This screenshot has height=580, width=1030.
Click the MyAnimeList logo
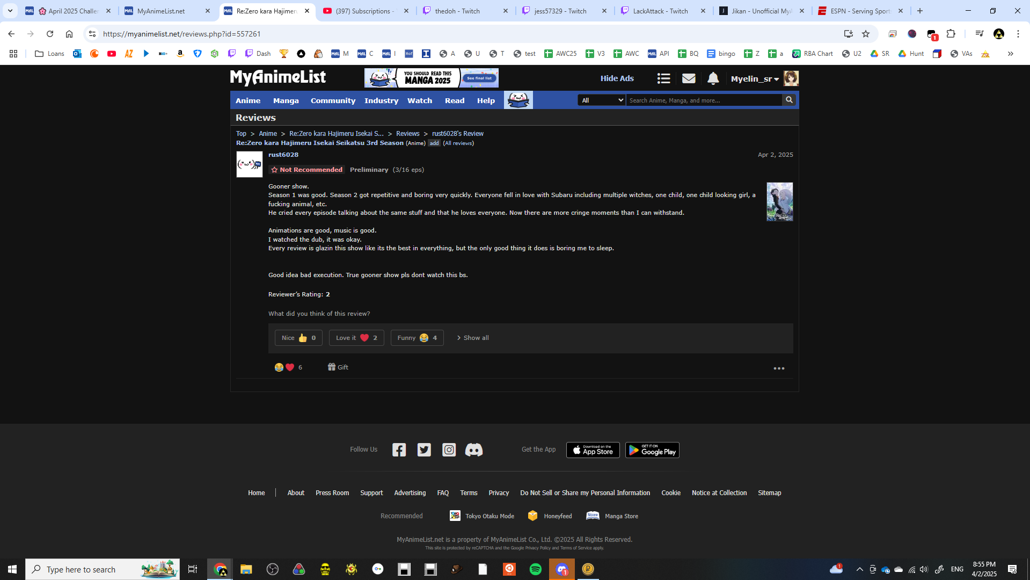tap(278, 78)
